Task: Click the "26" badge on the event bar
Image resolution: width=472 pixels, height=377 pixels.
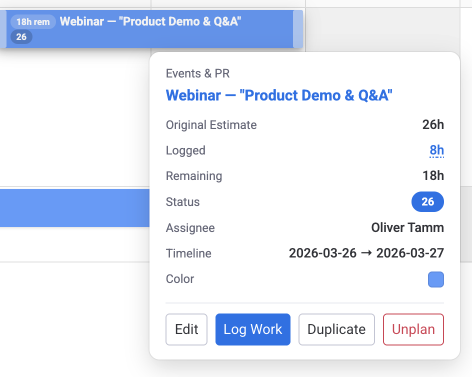Action: coord(21,36)
